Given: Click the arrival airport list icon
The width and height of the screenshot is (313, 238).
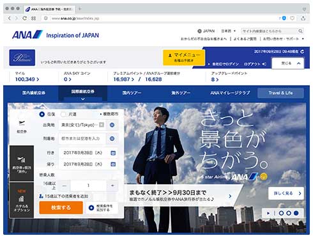Looking at the screenshot, I should 112,139.
